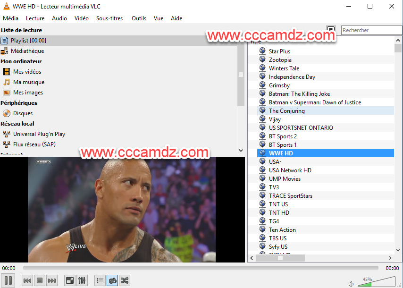Image resolution: width=403 pixels, height=288 pixels.
Task: Toggle the playlist view button
Action: click(x=100, y=280)
